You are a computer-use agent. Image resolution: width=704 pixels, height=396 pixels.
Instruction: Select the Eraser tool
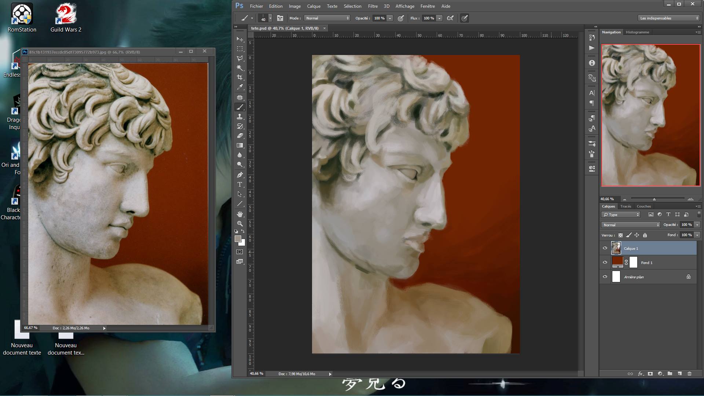240,136
